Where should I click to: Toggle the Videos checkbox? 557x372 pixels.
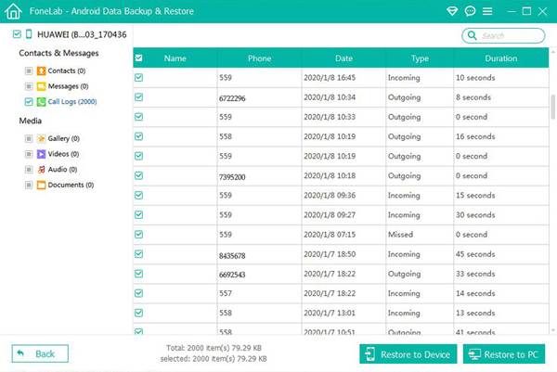[x=29, y=154]
